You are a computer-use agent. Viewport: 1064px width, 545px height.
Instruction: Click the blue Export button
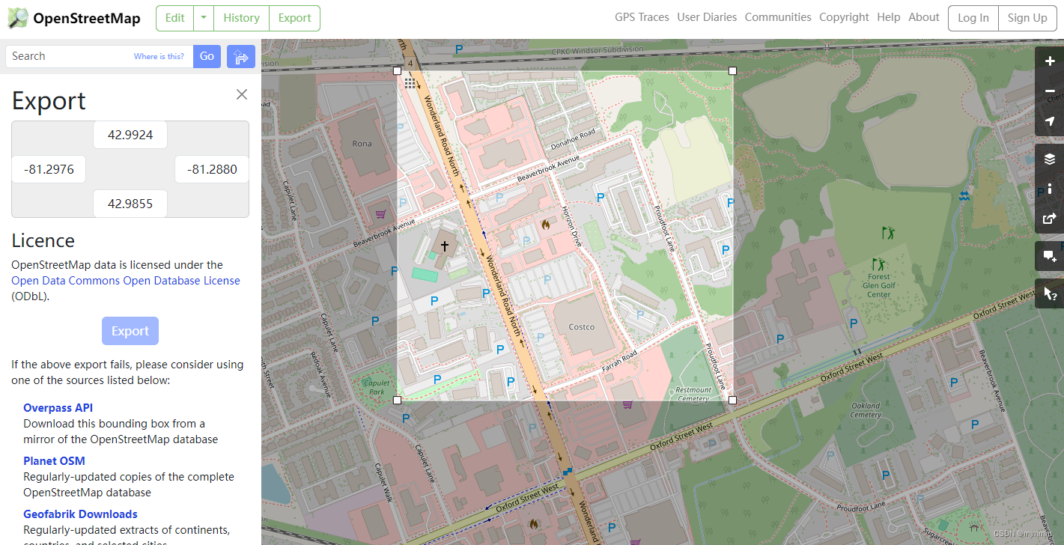130,331
